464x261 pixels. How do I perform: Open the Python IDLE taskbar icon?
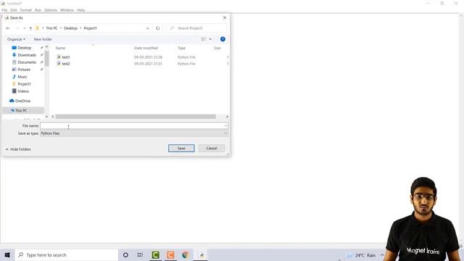tap(202, 254)
